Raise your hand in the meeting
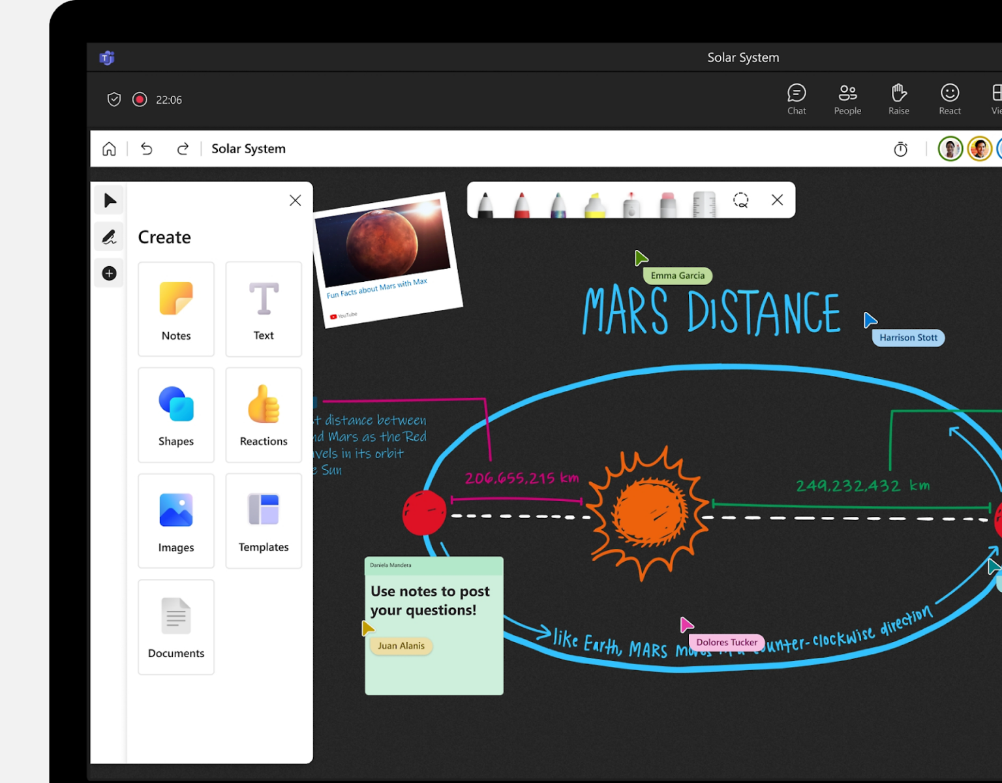The image size is (1002, 783). (898, 99)
